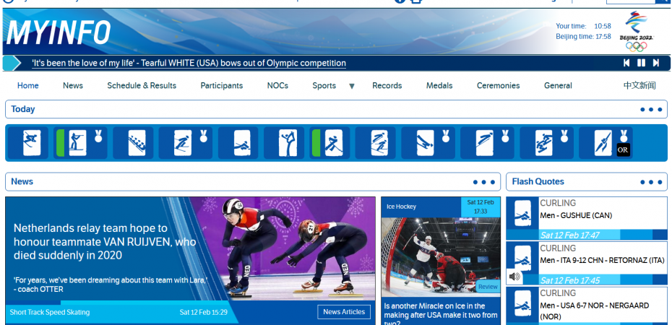Click the News Articles button
This screenshot has width=672, height=325.
pyautogui.click(x=344, y=312)
